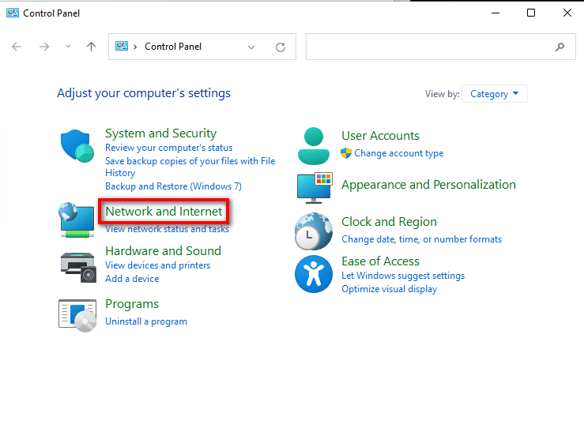
Task: Open the View by Category dropdown
Action: [494, 94]
